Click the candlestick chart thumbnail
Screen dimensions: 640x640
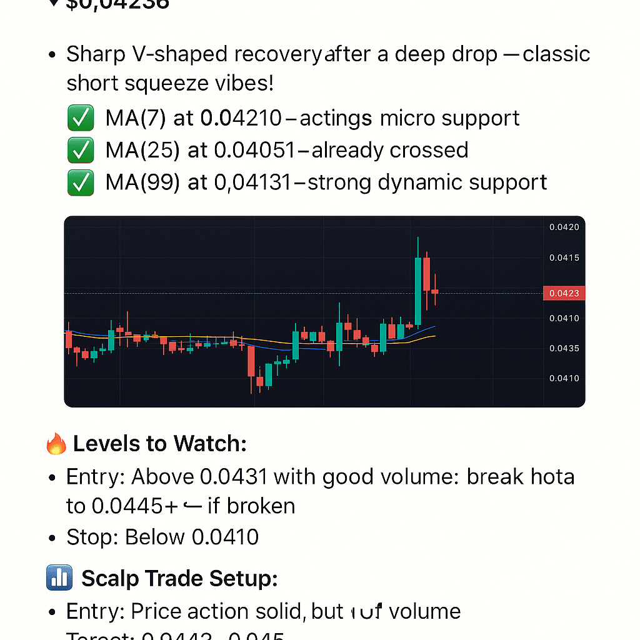(x=324, y=311)
